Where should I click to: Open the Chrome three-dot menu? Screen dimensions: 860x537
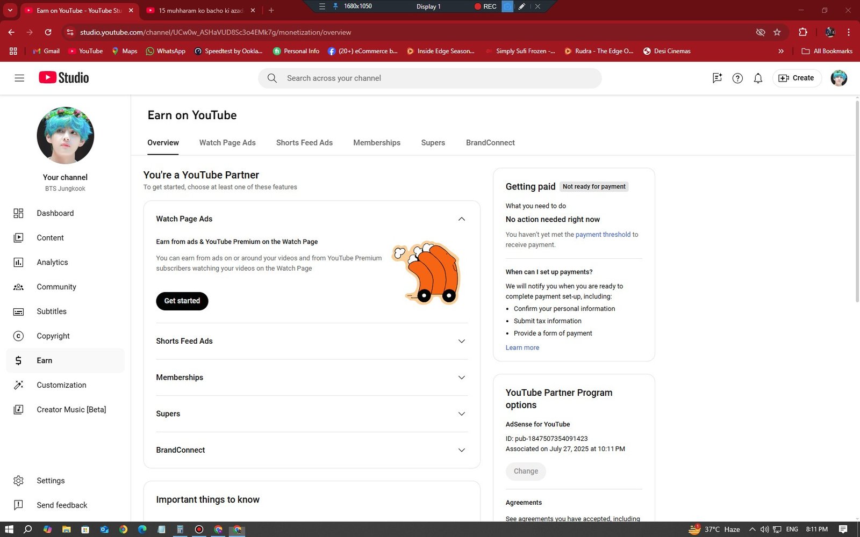pyautogui.click(x=849, y=32)
